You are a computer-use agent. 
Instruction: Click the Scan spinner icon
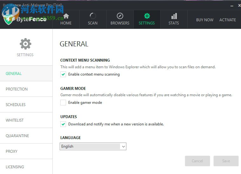tap(93, 16)
